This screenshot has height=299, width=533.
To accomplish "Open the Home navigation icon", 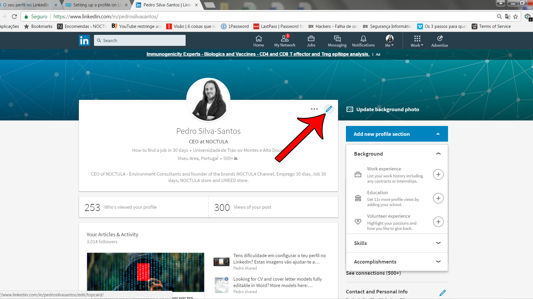I will 258,41.
